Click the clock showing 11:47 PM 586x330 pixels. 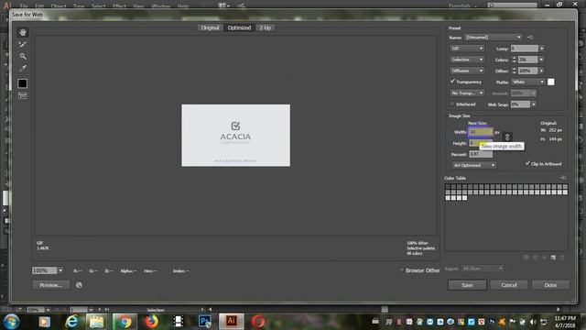[565, 318]
